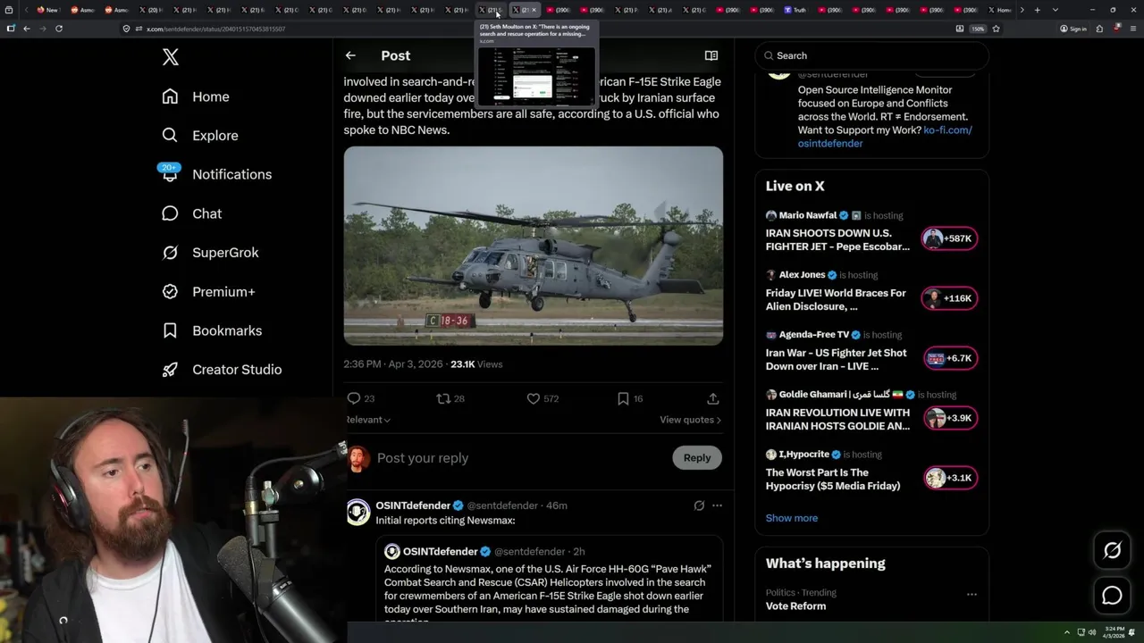Share the post via share icon
Image resolution: width=1144 pixels, height=643 pixels.
coord(713,398)
